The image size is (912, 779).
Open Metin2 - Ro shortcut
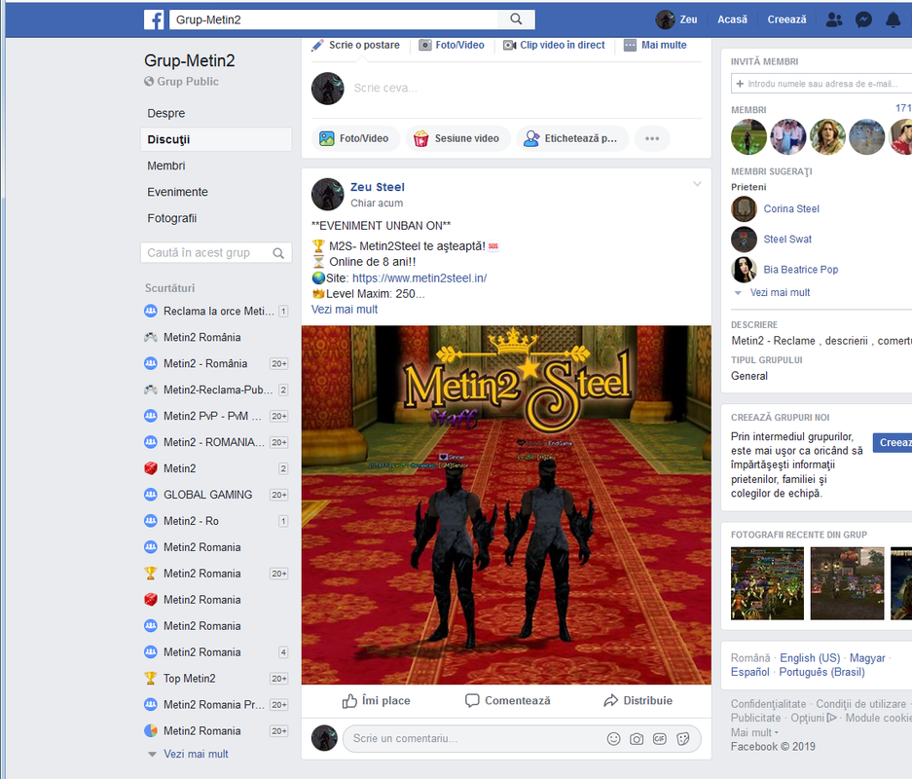pyautogui.click(x=191, y=521)
